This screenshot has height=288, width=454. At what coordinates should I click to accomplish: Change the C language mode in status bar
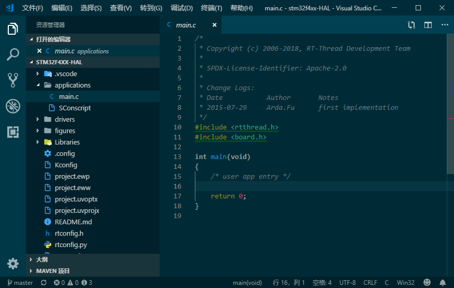click(387, 282)
